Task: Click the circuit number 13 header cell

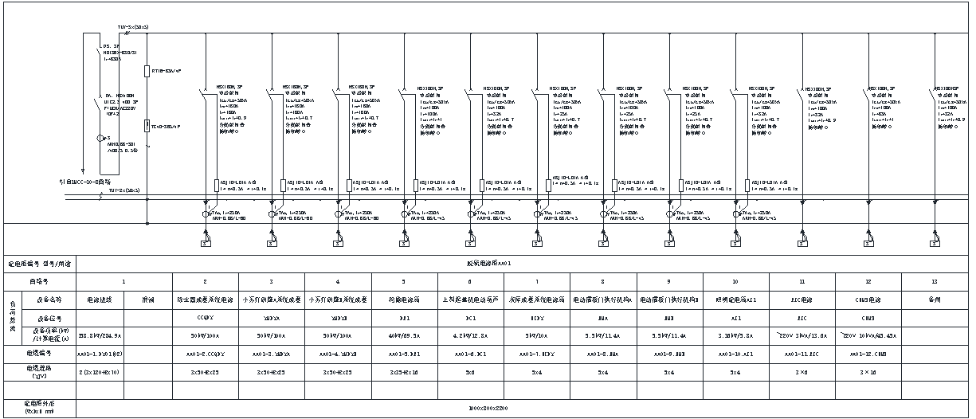Action: pyautogui.click(x=935, y=281)
